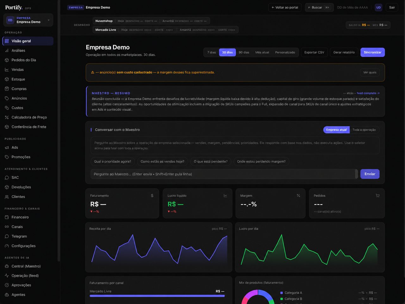The height and width of the screenshot is (304, 405).
Task: Click the SAC chat bubble icon
Action: pyautogui.click(x=7, y=178)
